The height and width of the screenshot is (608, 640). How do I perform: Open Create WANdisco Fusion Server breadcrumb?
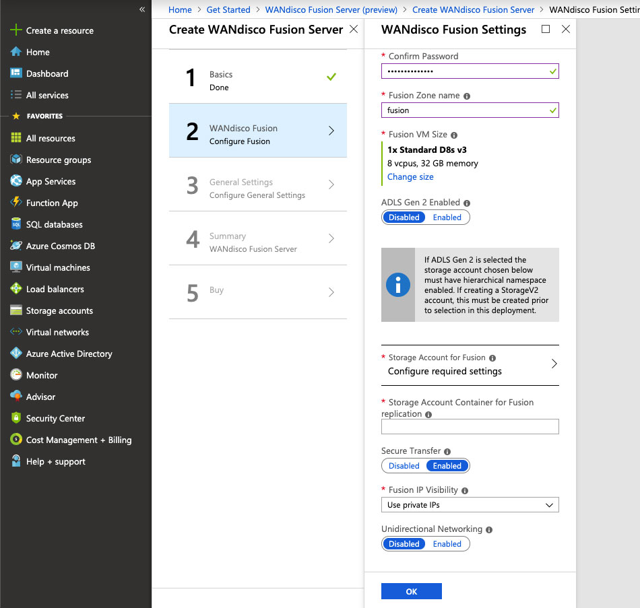[473, 10]
